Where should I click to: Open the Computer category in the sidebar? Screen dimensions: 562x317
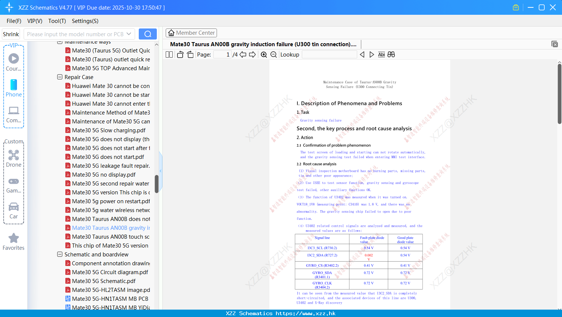coord(14,114)
